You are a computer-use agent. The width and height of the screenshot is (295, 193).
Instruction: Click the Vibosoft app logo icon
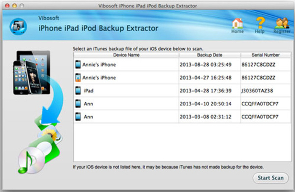pos(18,26)
